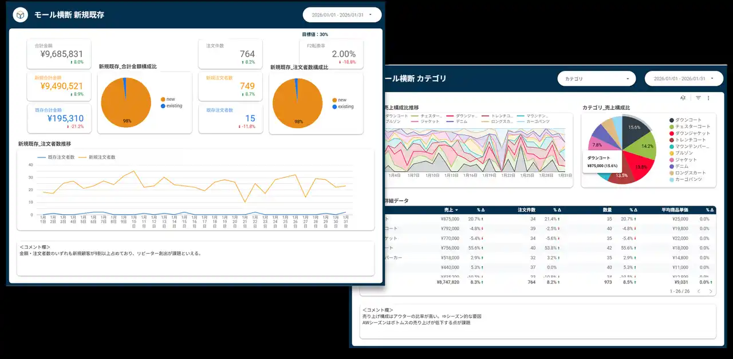Sort table by 注文件数 column header
This screenshot has height=359, width=733.
[527, 210]
